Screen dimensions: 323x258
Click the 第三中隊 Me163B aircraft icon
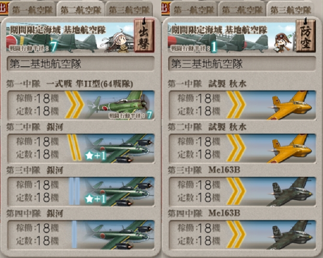click(290, 191)
